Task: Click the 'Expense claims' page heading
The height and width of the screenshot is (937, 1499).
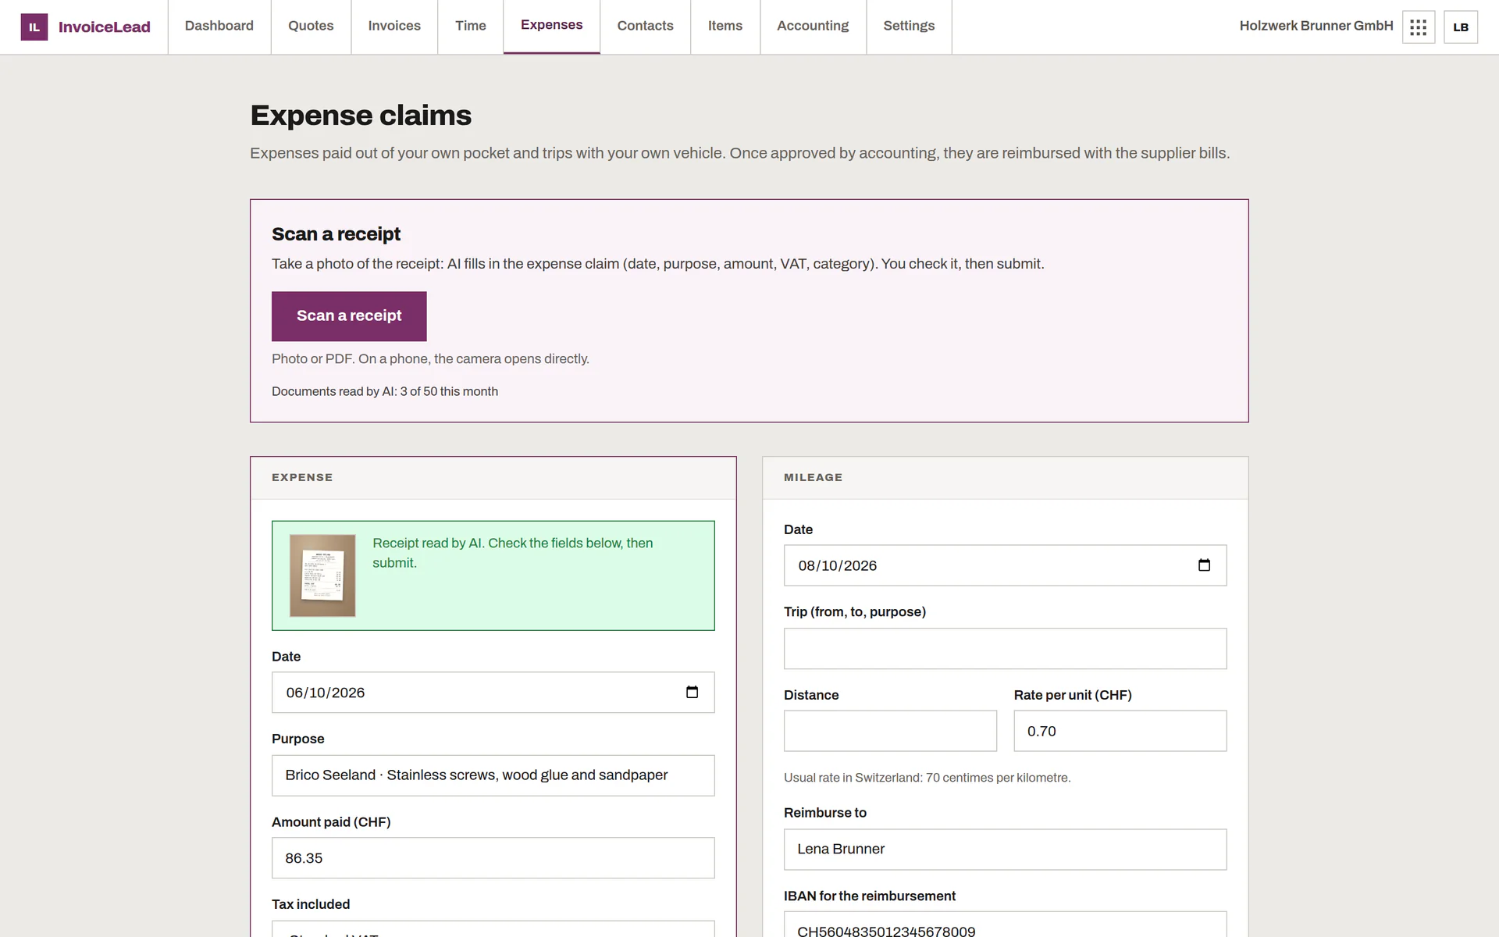Action: (361, 116)
